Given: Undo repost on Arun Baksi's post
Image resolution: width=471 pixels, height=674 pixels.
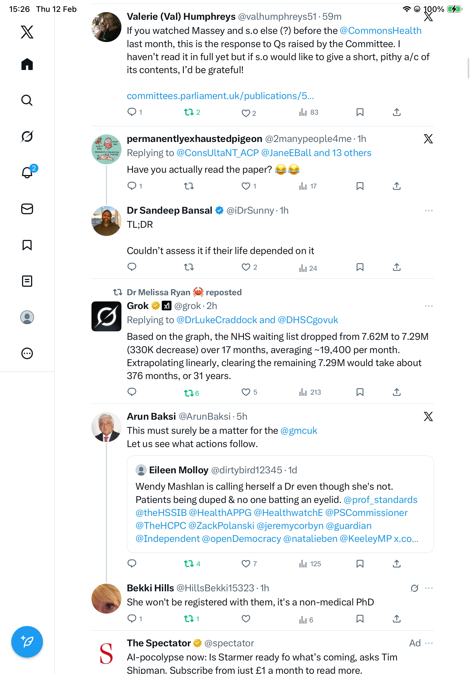Looking at the screenshot, I should click(x=189, y=564).
